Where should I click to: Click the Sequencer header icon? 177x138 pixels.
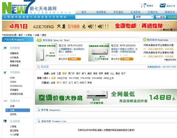coord(39,110)
